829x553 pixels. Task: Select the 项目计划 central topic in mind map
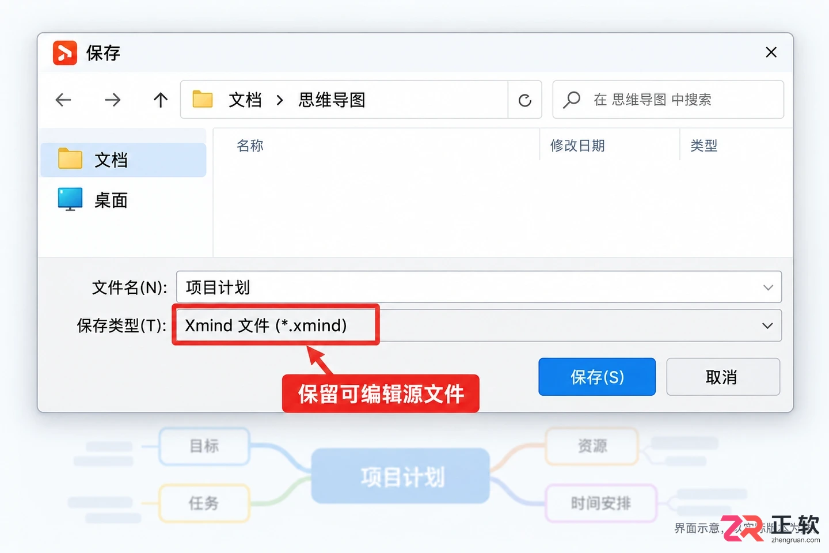(x=401, y=476)
